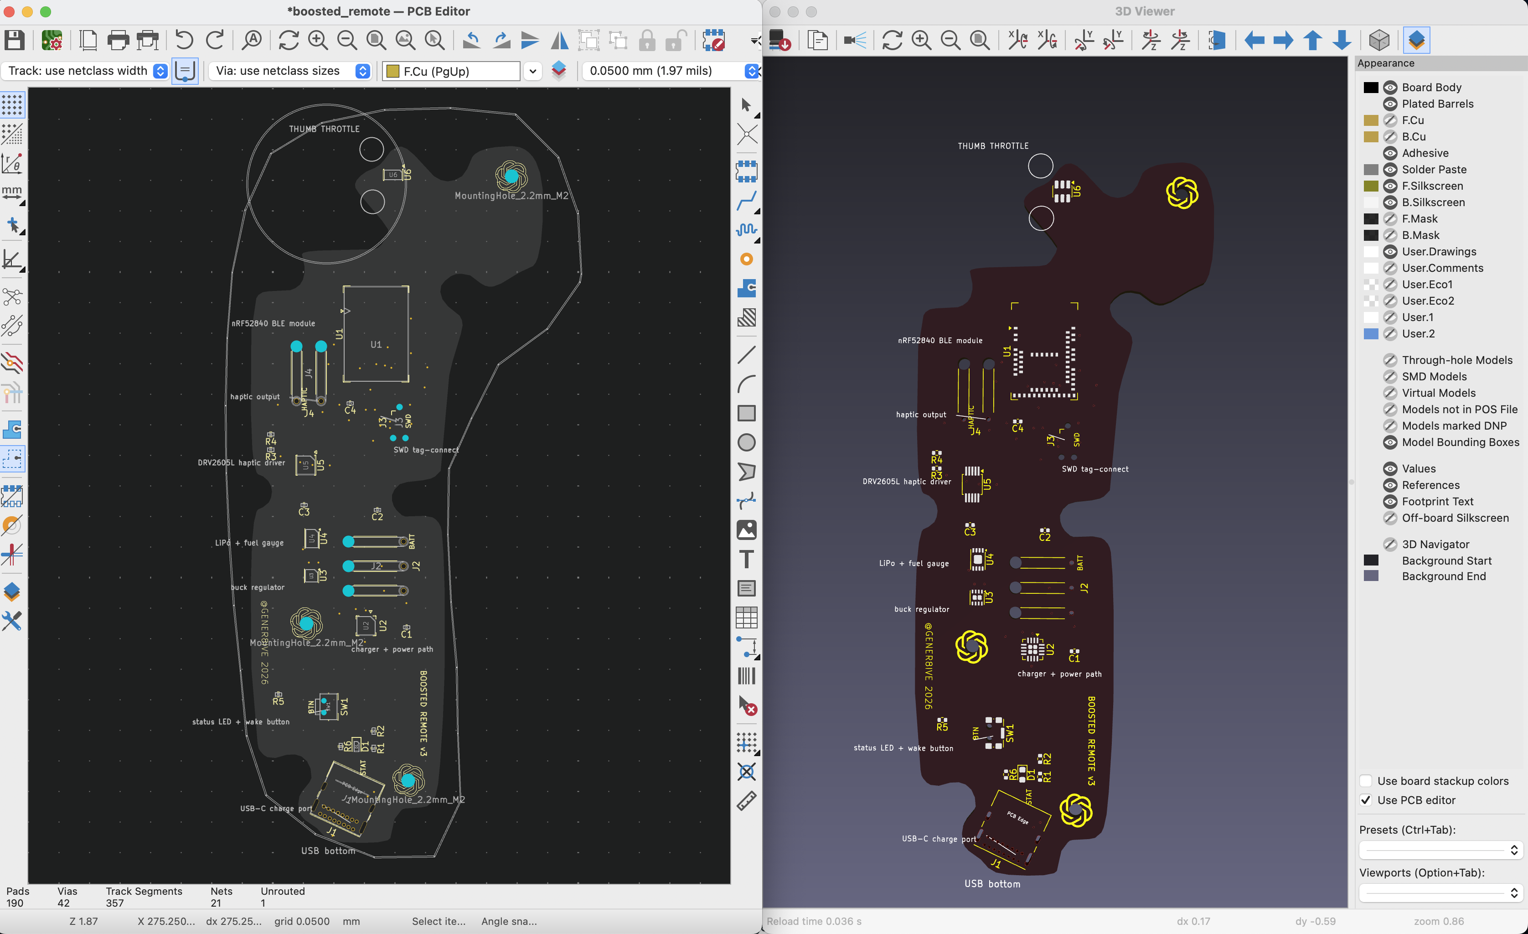1528x934 pixels.
Task: Select the Route Tracks tool
Action: click(747, 201)
